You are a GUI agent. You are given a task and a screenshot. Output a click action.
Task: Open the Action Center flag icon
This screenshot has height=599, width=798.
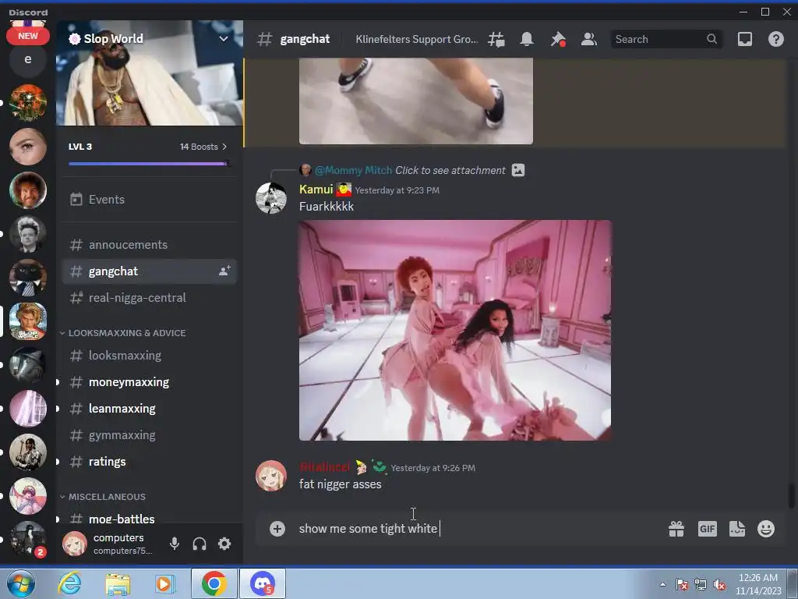(x=682, y=584)
